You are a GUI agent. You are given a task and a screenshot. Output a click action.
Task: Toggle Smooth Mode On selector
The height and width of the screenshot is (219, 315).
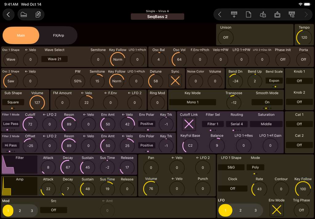[267, 102]
